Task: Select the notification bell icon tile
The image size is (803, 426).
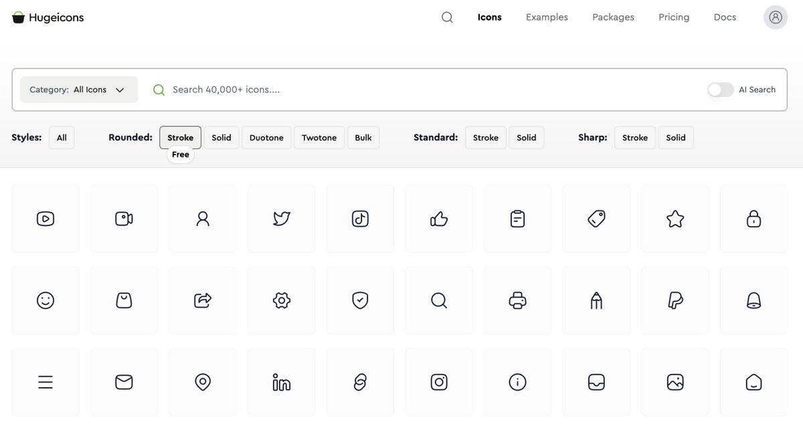Action: [x=753, y=300]
